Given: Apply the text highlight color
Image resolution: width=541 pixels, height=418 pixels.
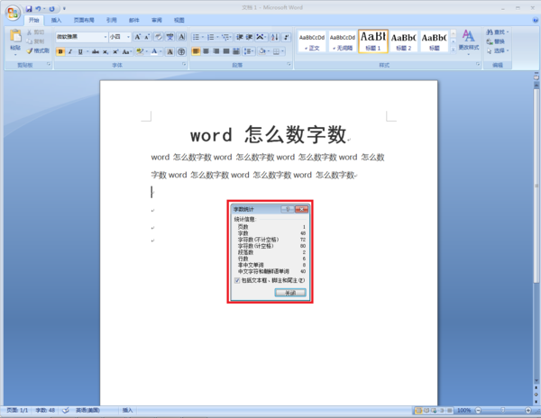Looking at the screenshot, I should coord(140,51).
